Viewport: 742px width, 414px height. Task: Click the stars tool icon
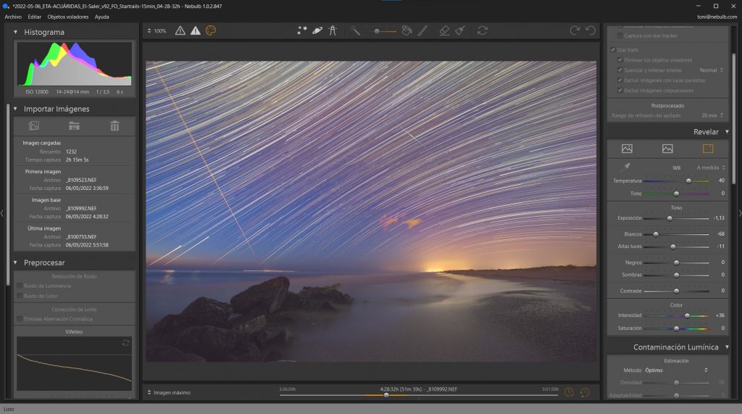pyautogui.click(x=302, y=30)
